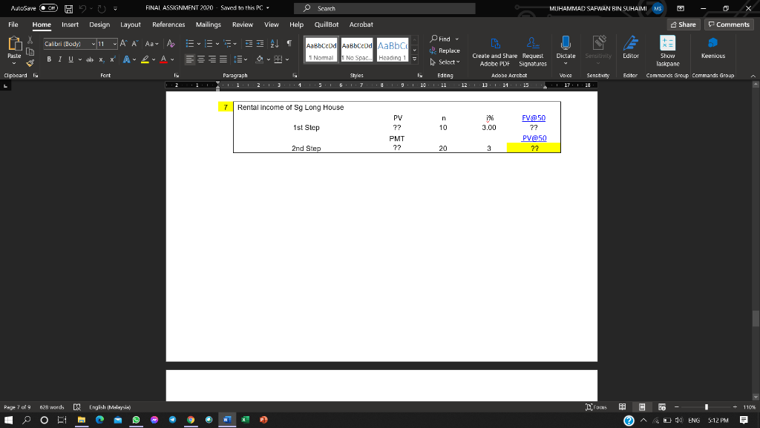Open the font size dropdown
This screenshot has width=760, height=428.
coord(114,44)
